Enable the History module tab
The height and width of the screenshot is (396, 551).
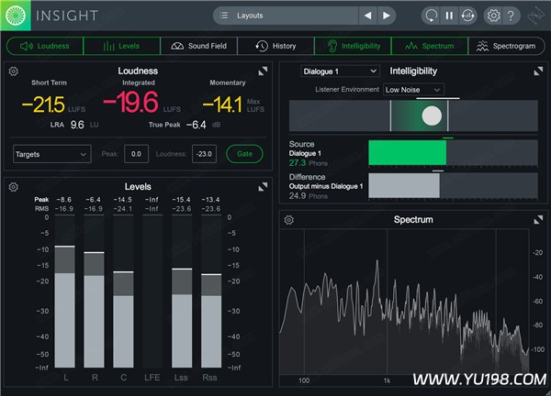(x=275, y=46)
